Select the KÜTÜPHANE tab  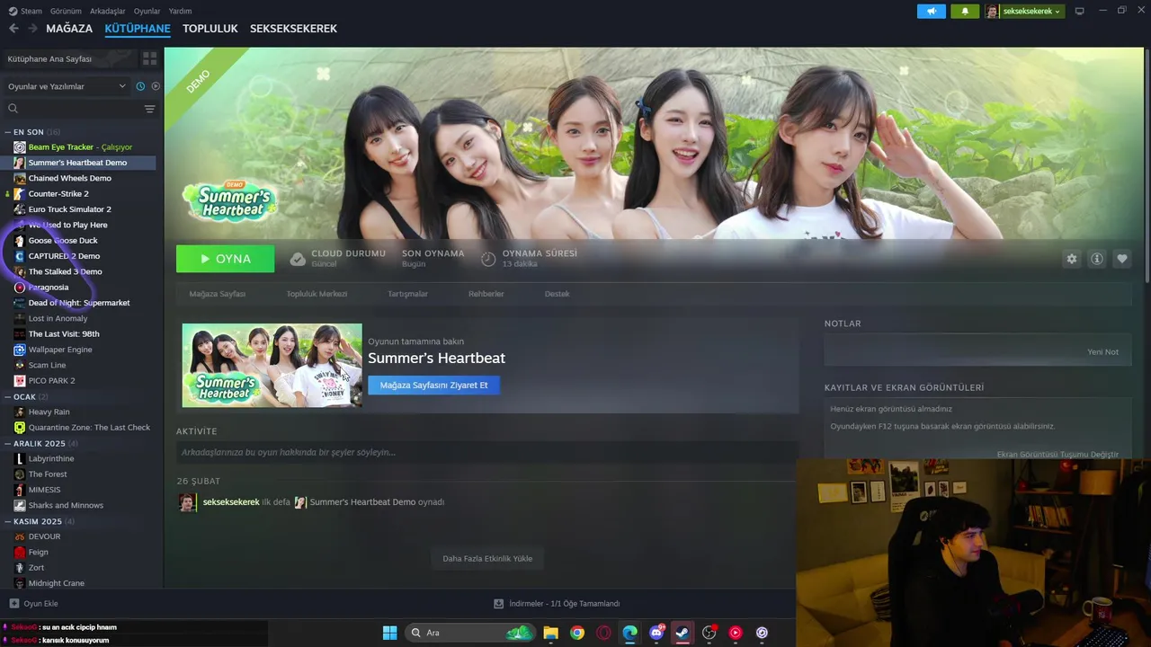[x=138, y=29]
